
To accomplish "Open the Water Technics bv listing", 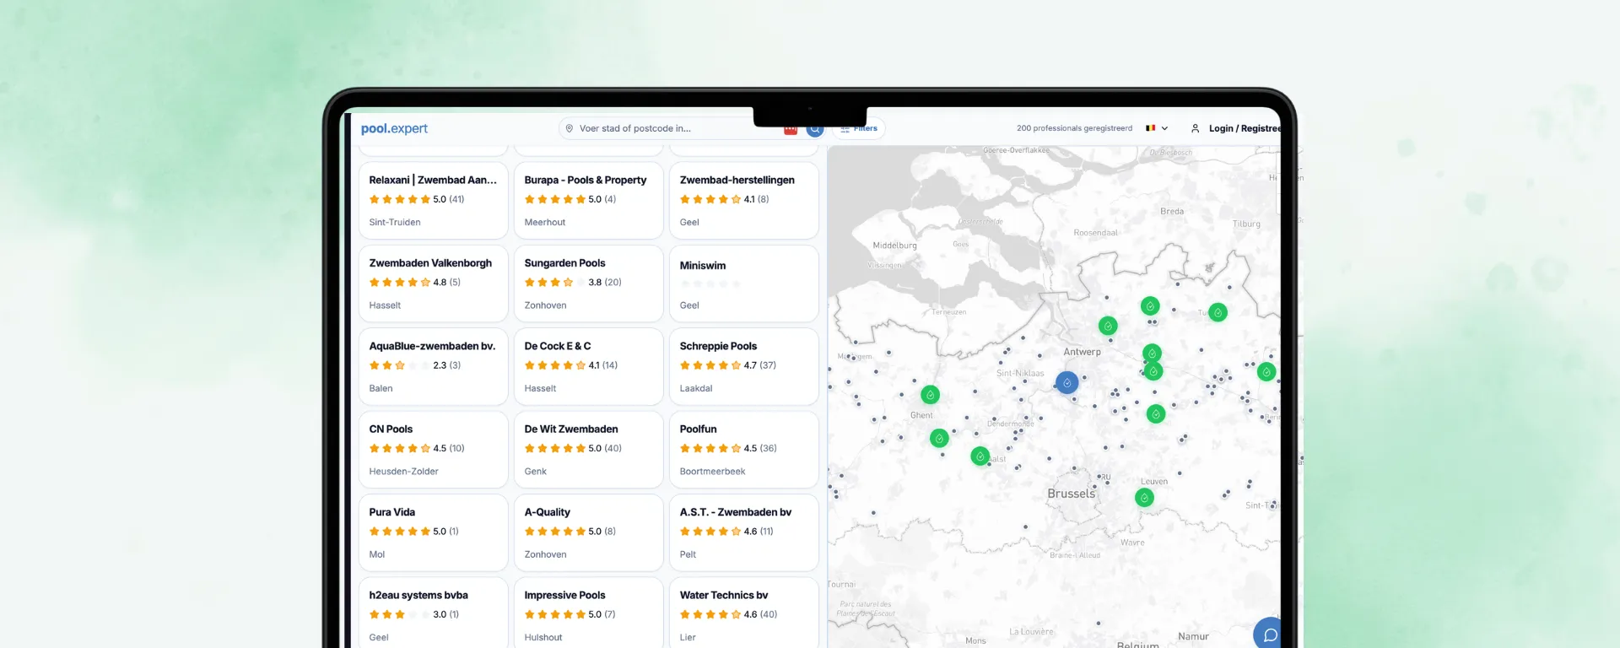I will pos(743,613).
